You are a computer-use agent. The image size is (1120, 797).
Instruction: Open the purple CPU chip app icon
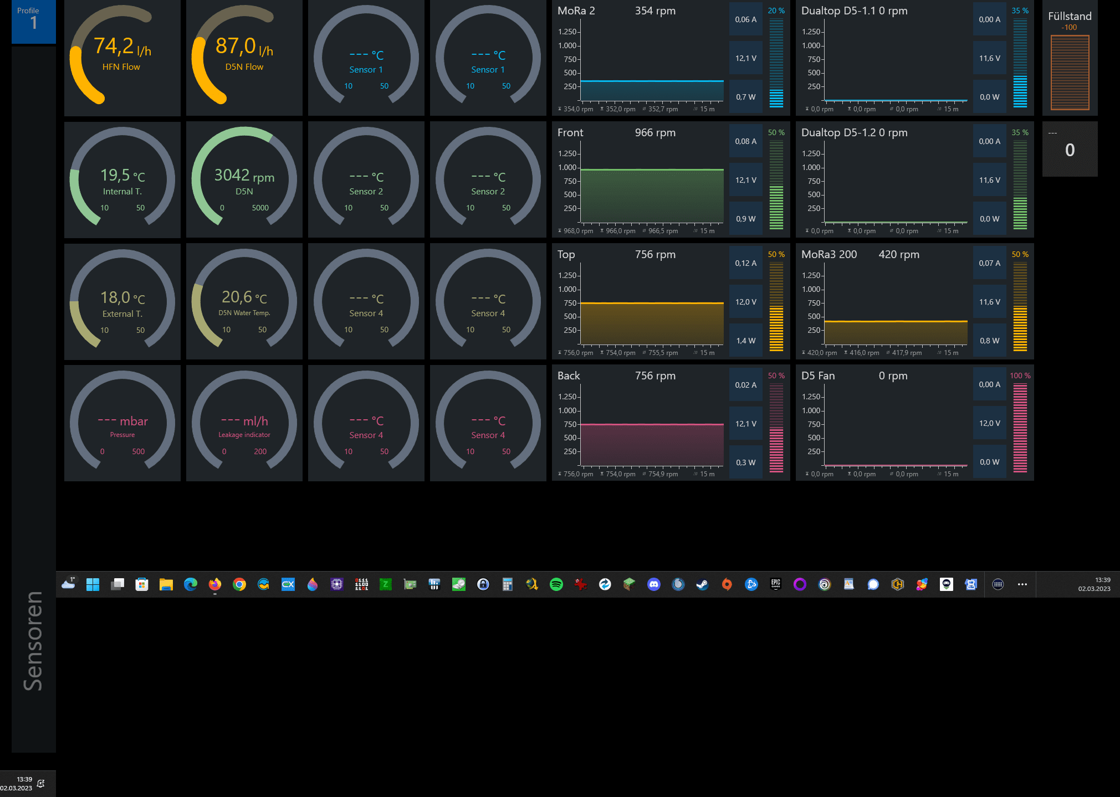point(337,584)
